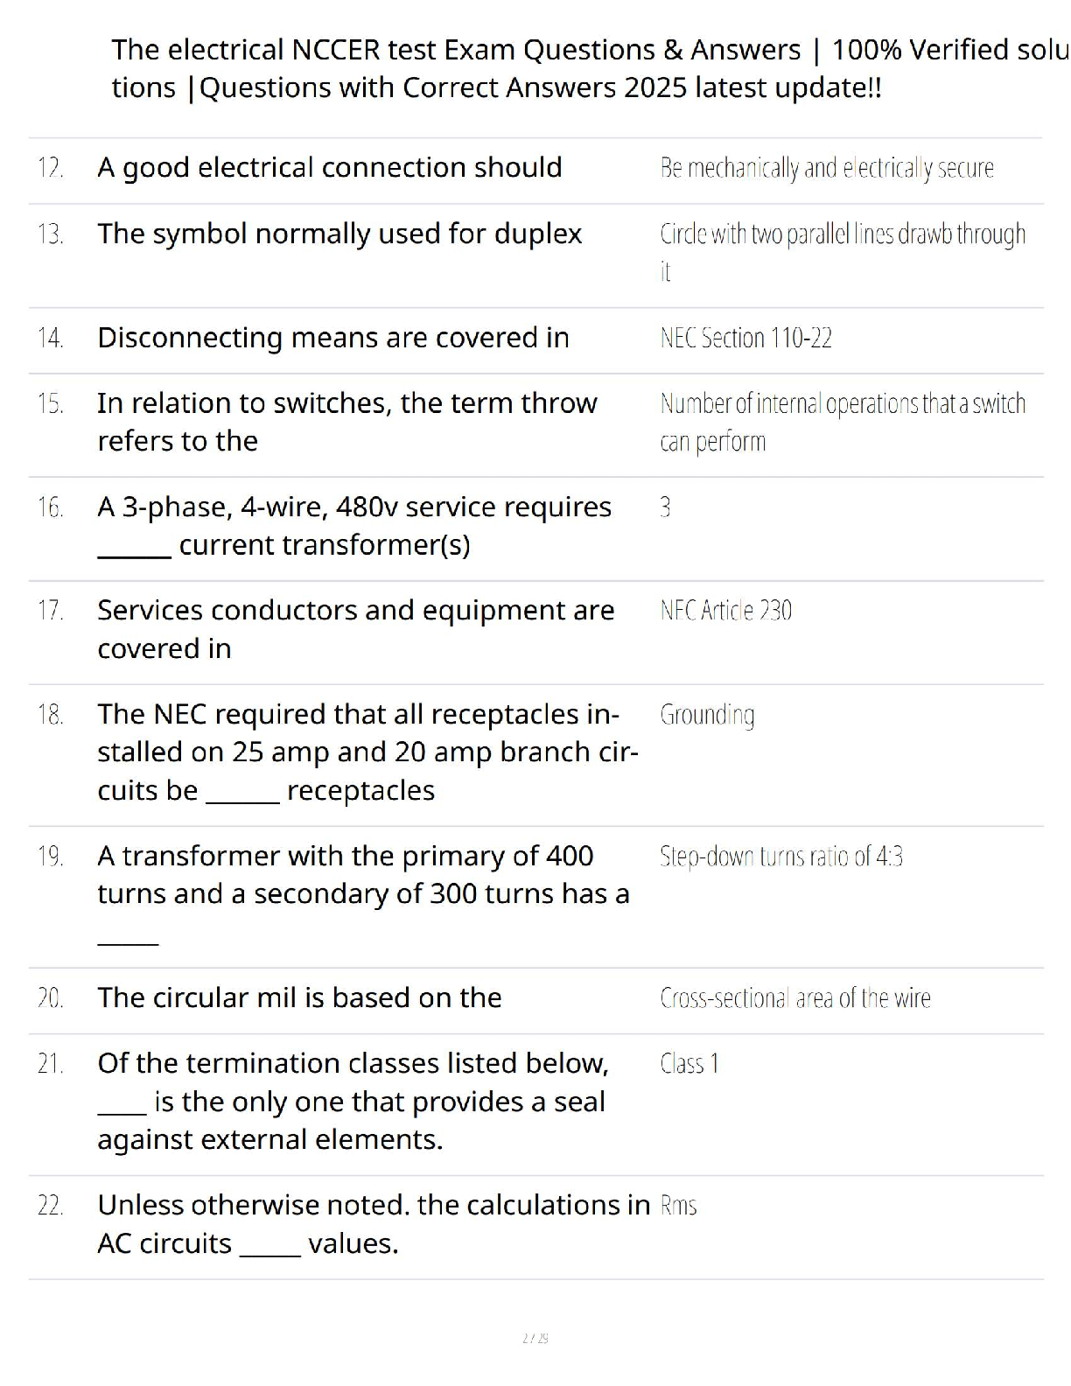The image size is (1071, 1386).
Task: Click the answer "Cross-sectional area of the wire"
Action: tap(794, 997)
